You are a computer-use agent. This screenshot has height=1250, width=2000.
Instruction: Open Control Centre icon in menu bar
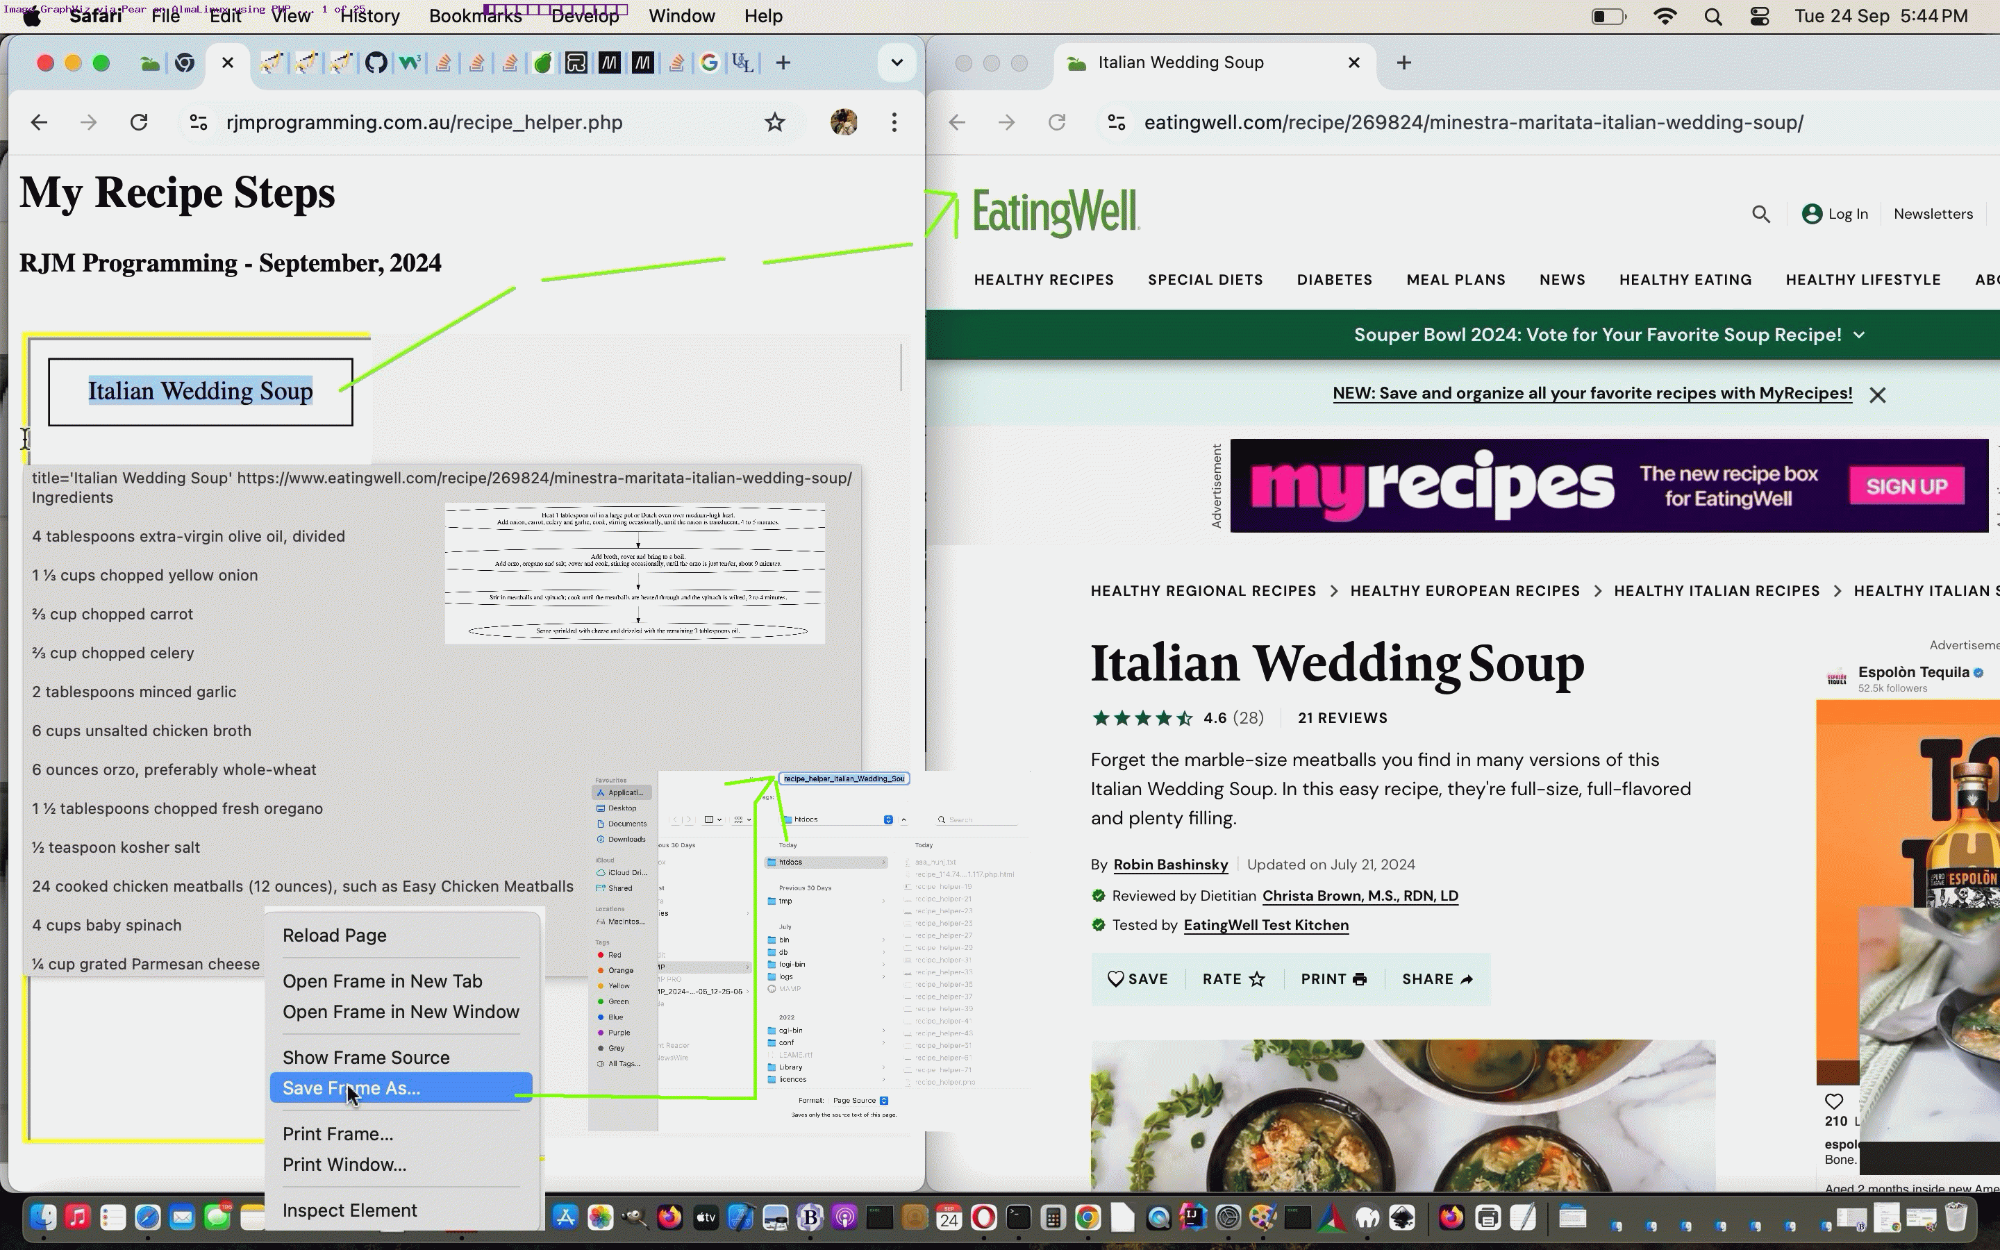coord(1760,17)
